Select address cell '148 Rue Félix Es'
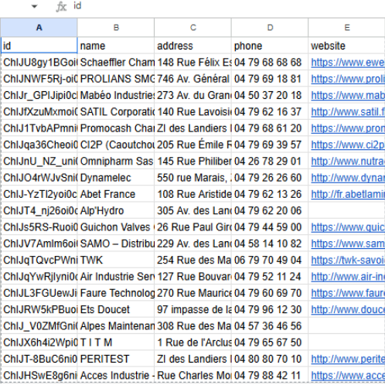Viewport: 385px width, 385px height. (x=192, y=62)
